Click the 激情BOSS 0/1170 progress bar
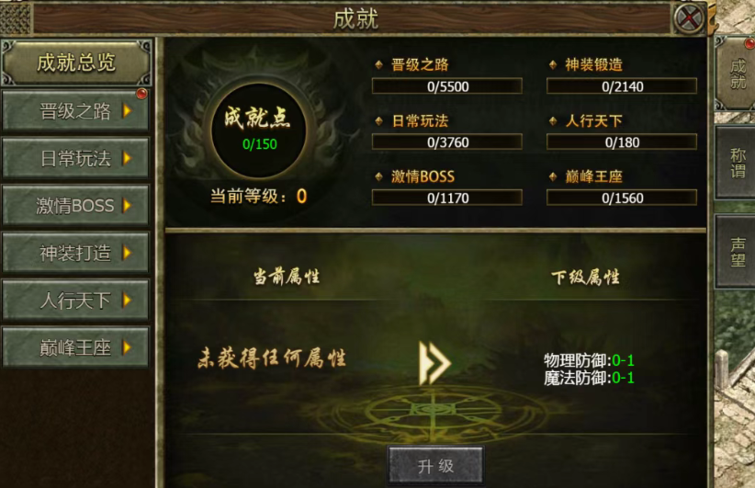 pyautogui.click(x=447, y=198)
